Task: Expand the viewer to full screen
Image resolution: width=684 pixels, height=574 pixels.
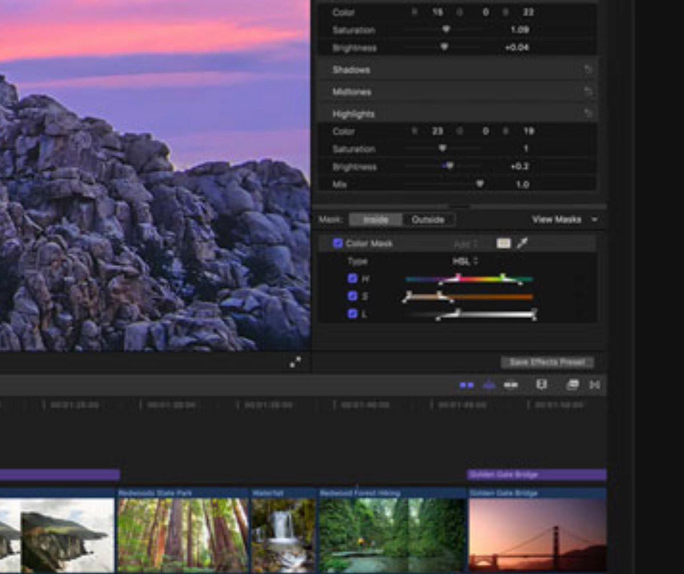Action: (x=295, y=363)
